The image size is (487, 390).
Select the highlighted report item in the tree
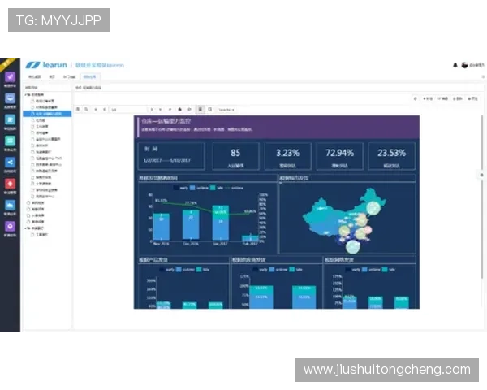point(50,114)
